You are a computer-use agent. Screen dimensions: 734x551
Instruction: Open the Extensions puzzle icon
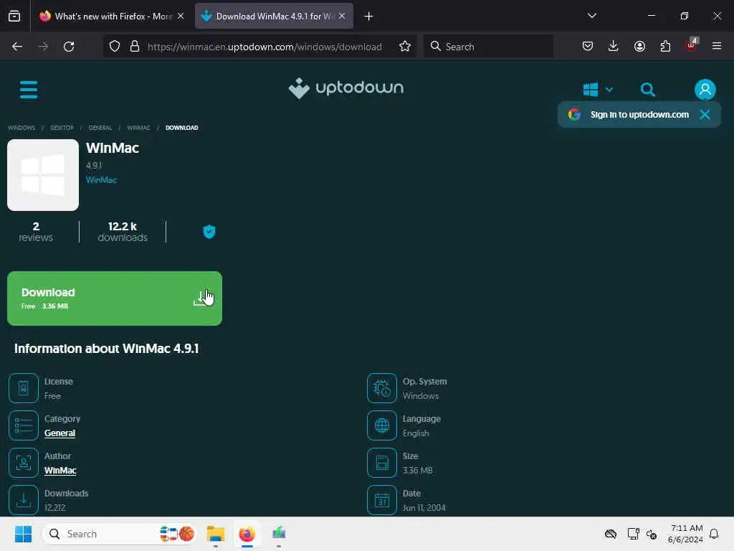coord(665,47)
